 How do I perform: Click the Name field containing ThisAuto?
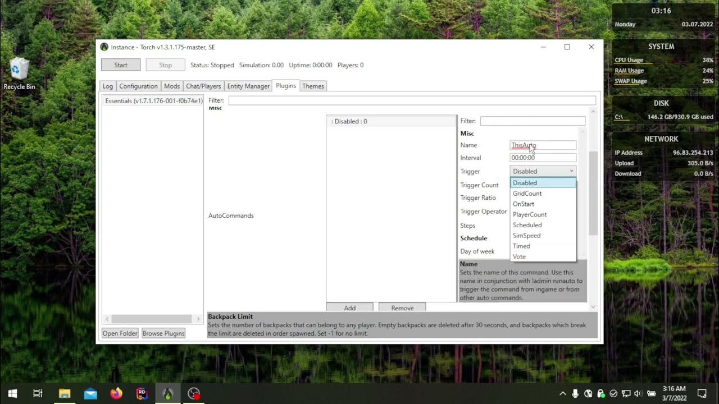[543, 145]
